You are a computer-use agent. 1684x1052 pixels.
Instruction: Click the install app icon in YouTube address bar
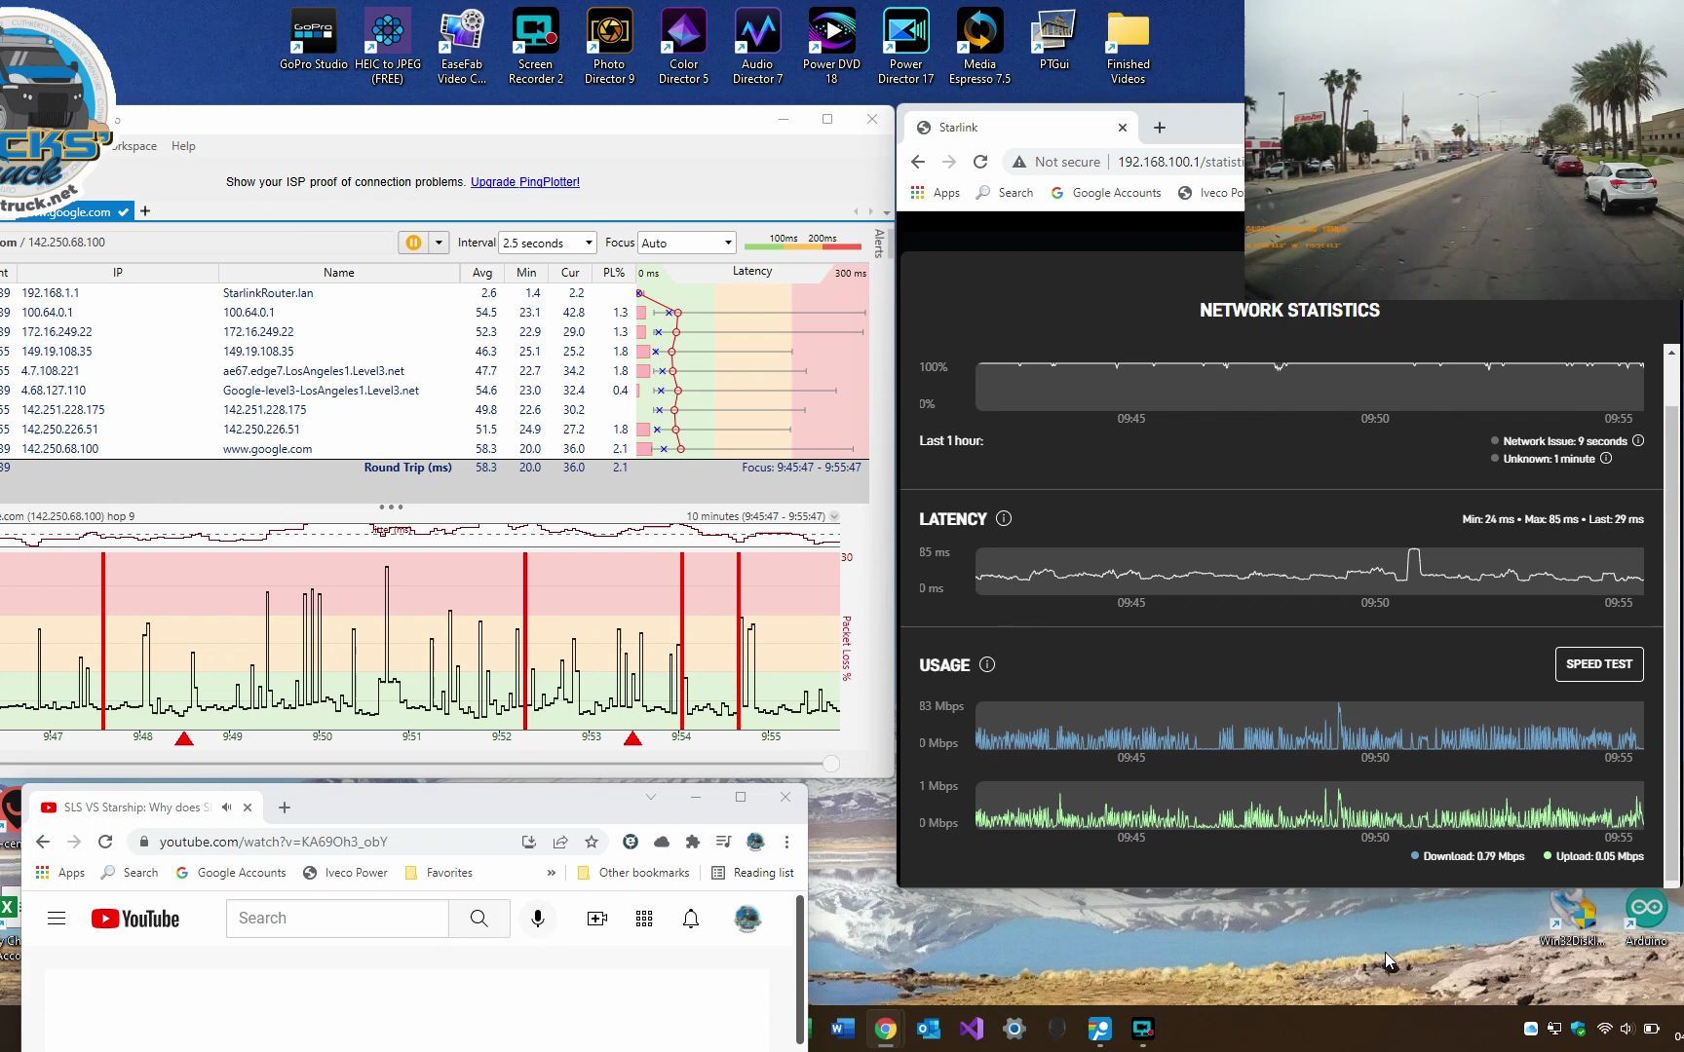point(529,842)
